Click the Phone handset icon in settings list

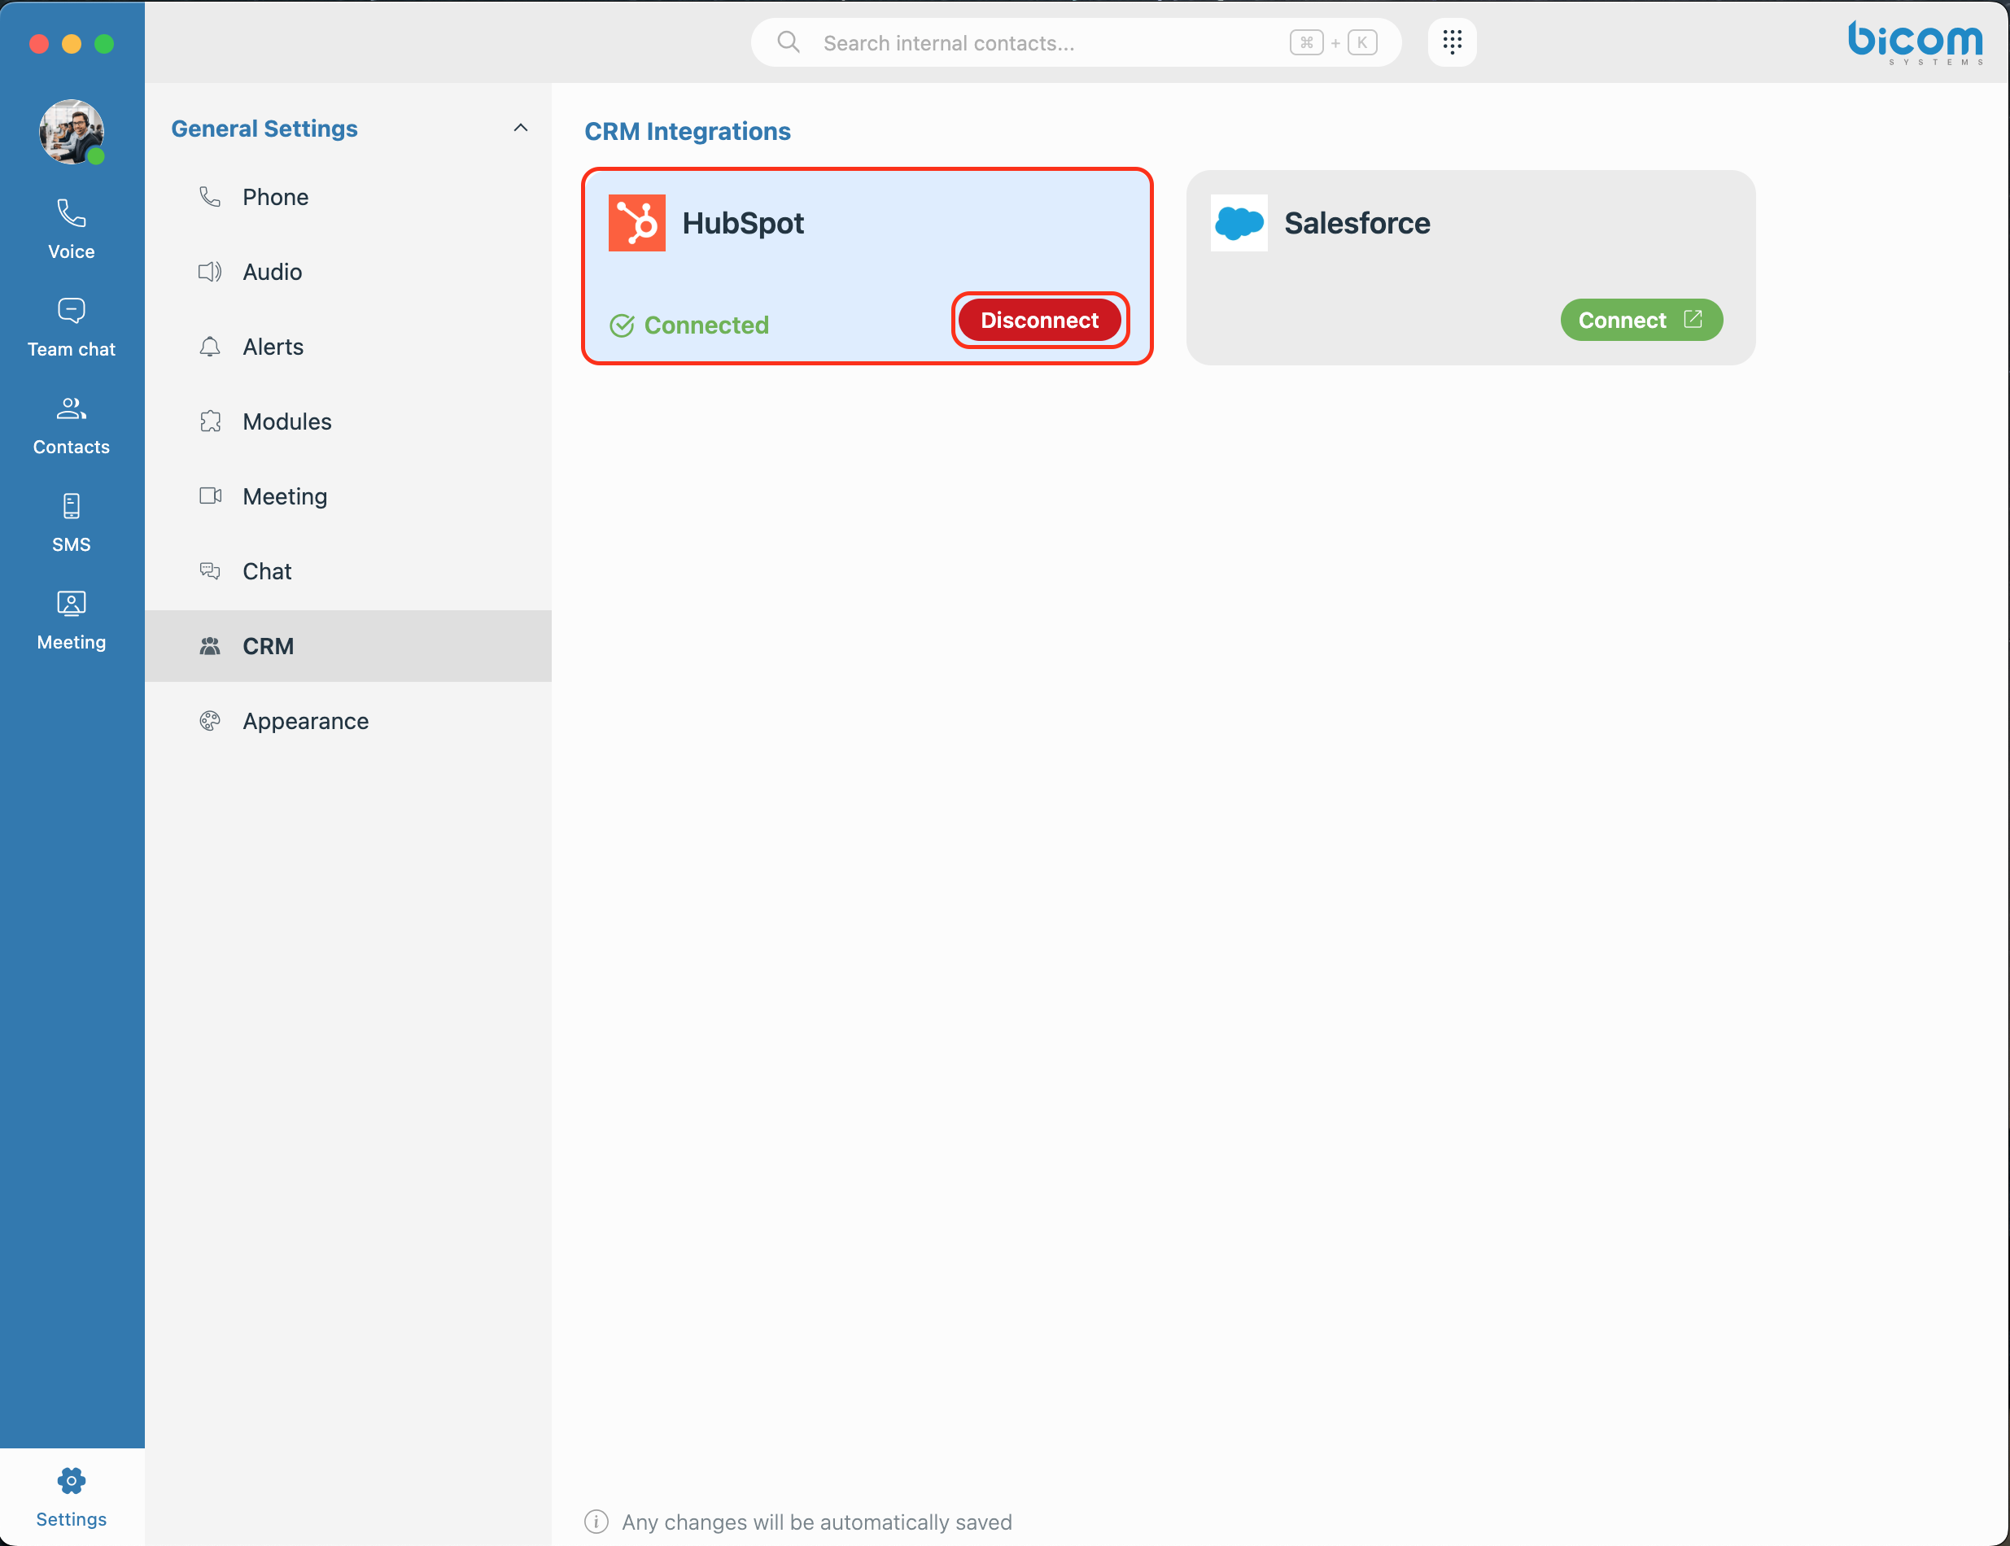210,197
